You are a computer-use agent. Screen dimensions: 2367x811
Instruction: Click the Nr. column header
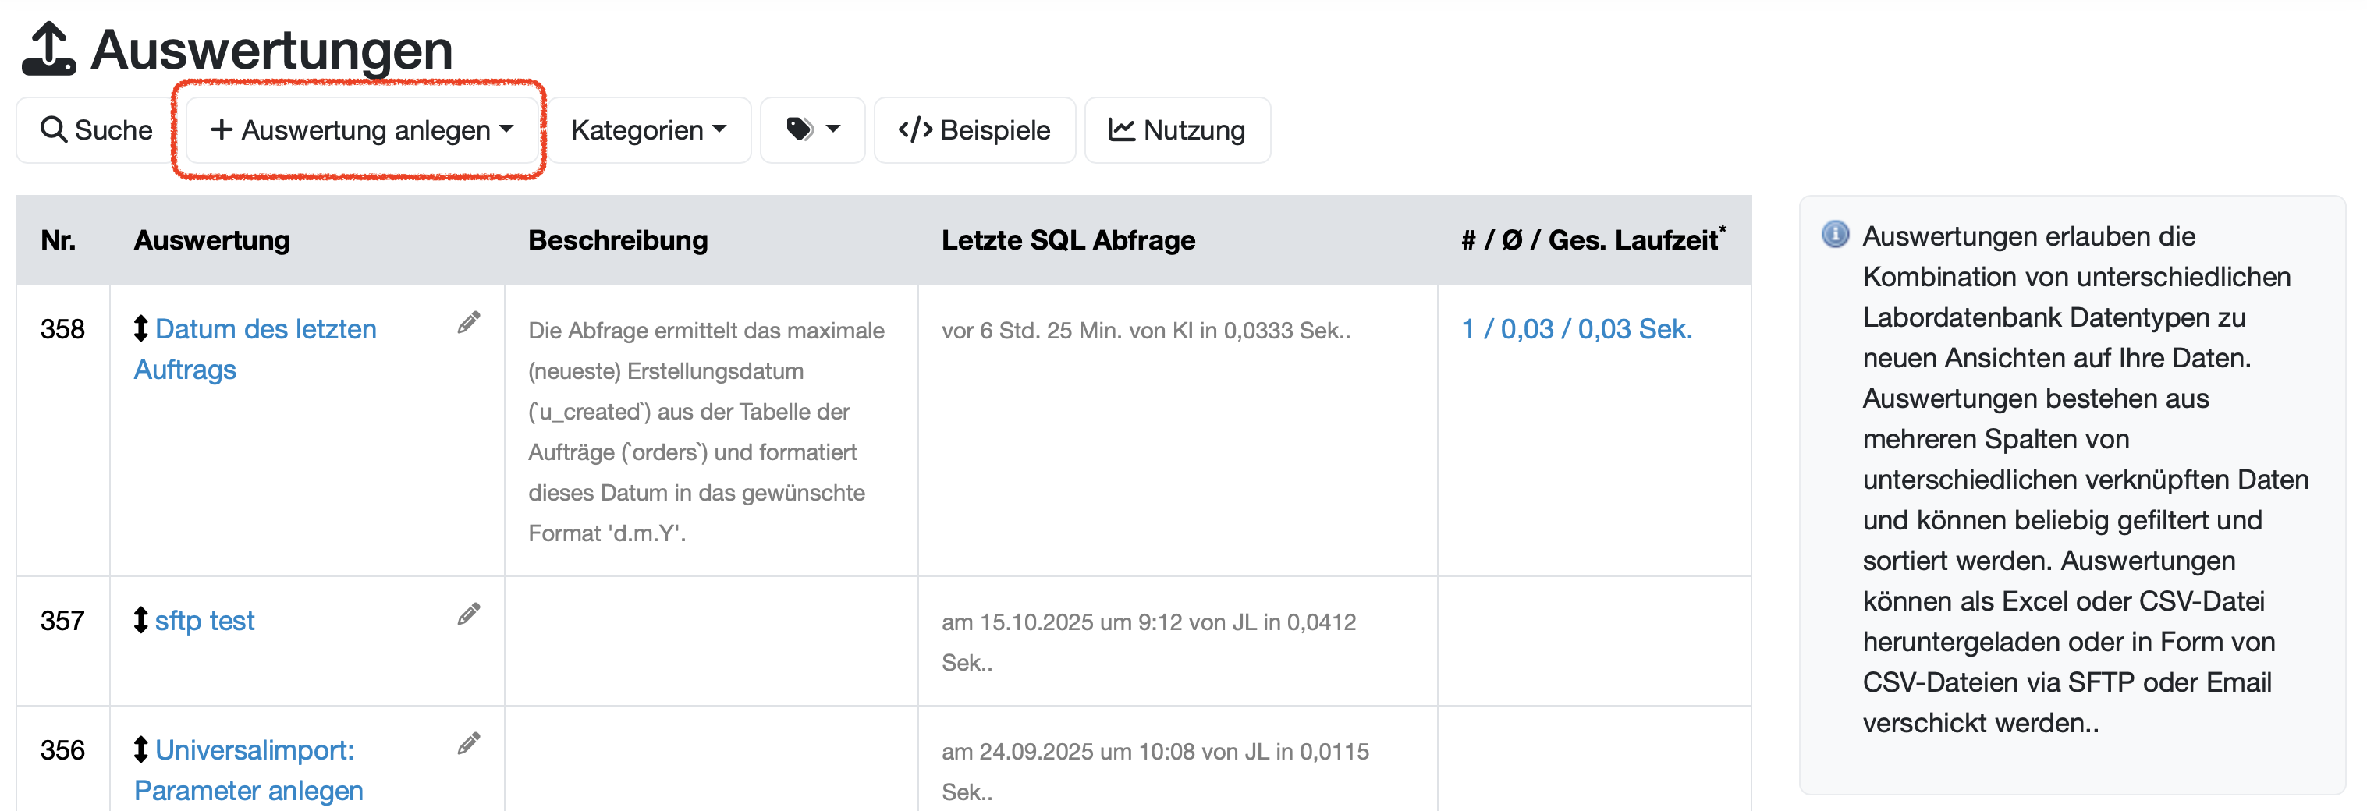tap(58, 241)
